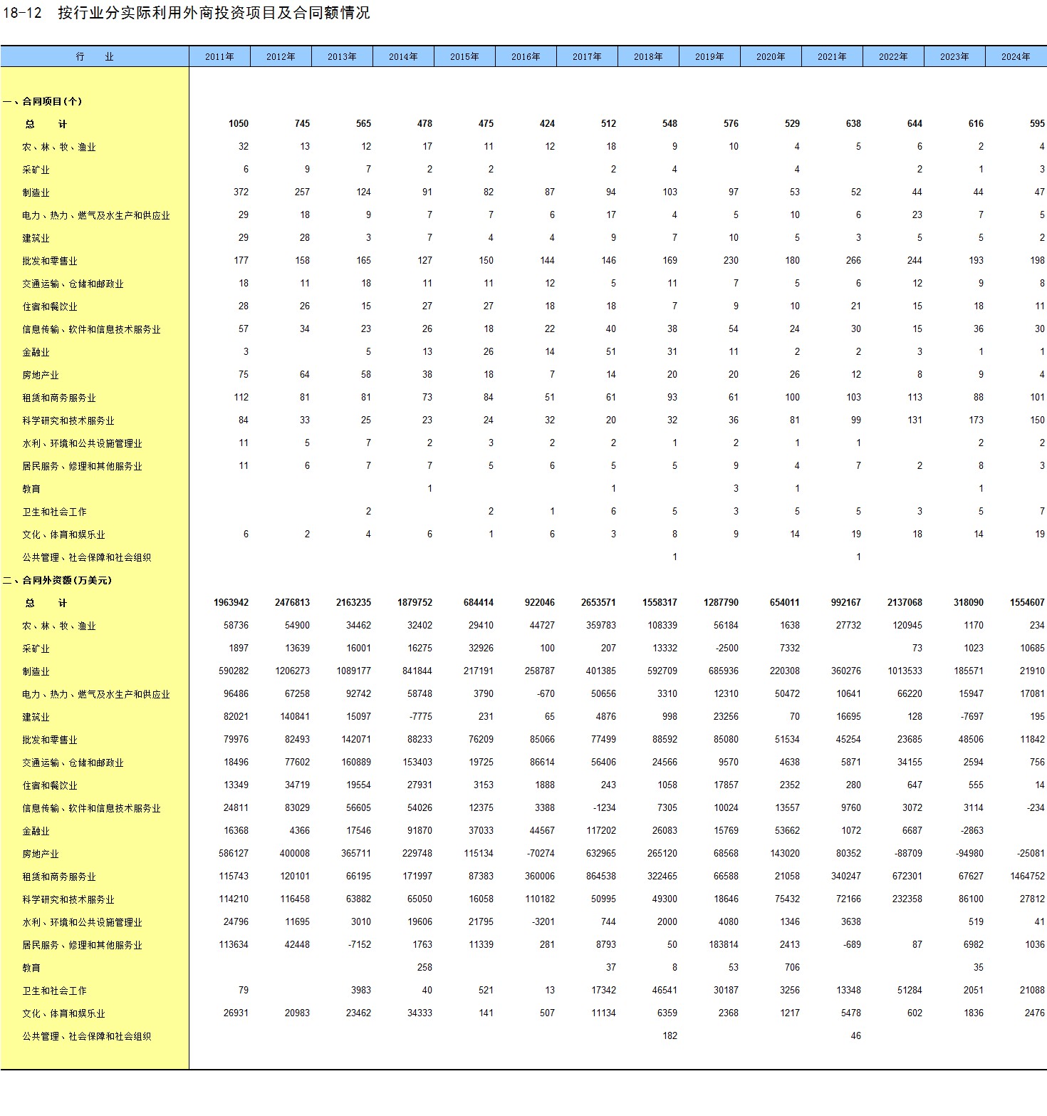Viewport: 1047px width, 1116px height.
Task: Click total contract amount 1963942 cell
Action: pyautogui.click(x=231, y=603)
